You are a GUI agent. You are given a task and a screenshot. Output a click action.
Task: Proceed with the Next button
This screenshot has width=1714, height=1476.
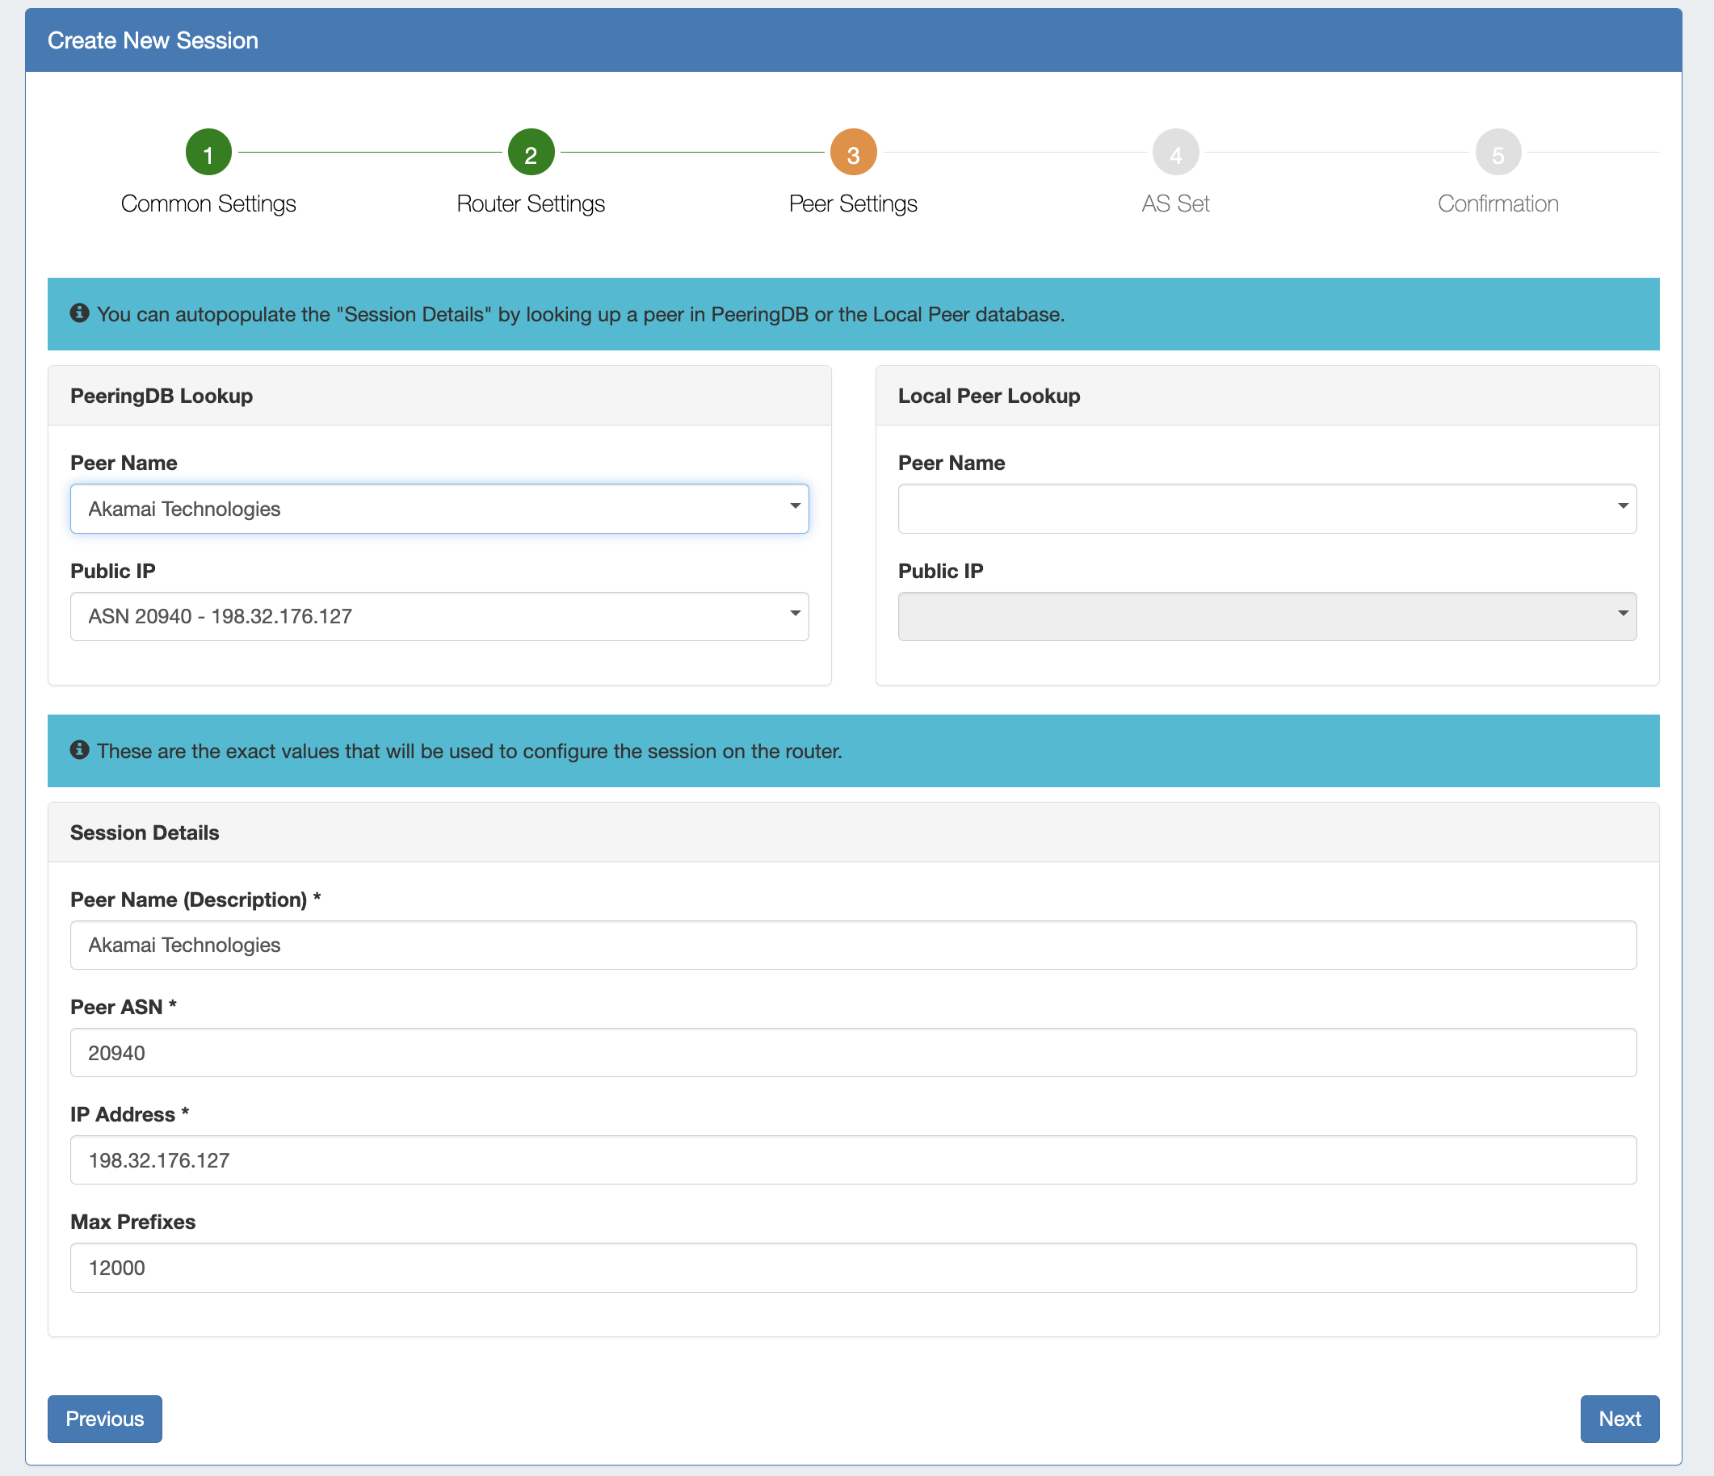click(x=1619, y=1419)
